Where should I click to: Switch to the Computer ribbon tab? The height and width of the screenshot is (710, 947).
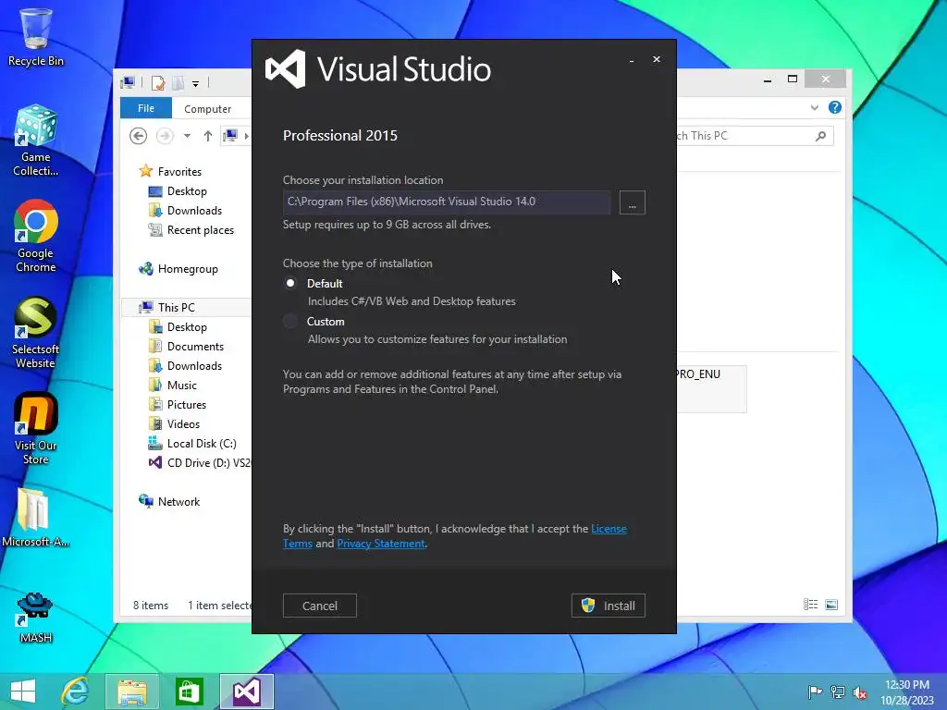[x=208, y=109]
